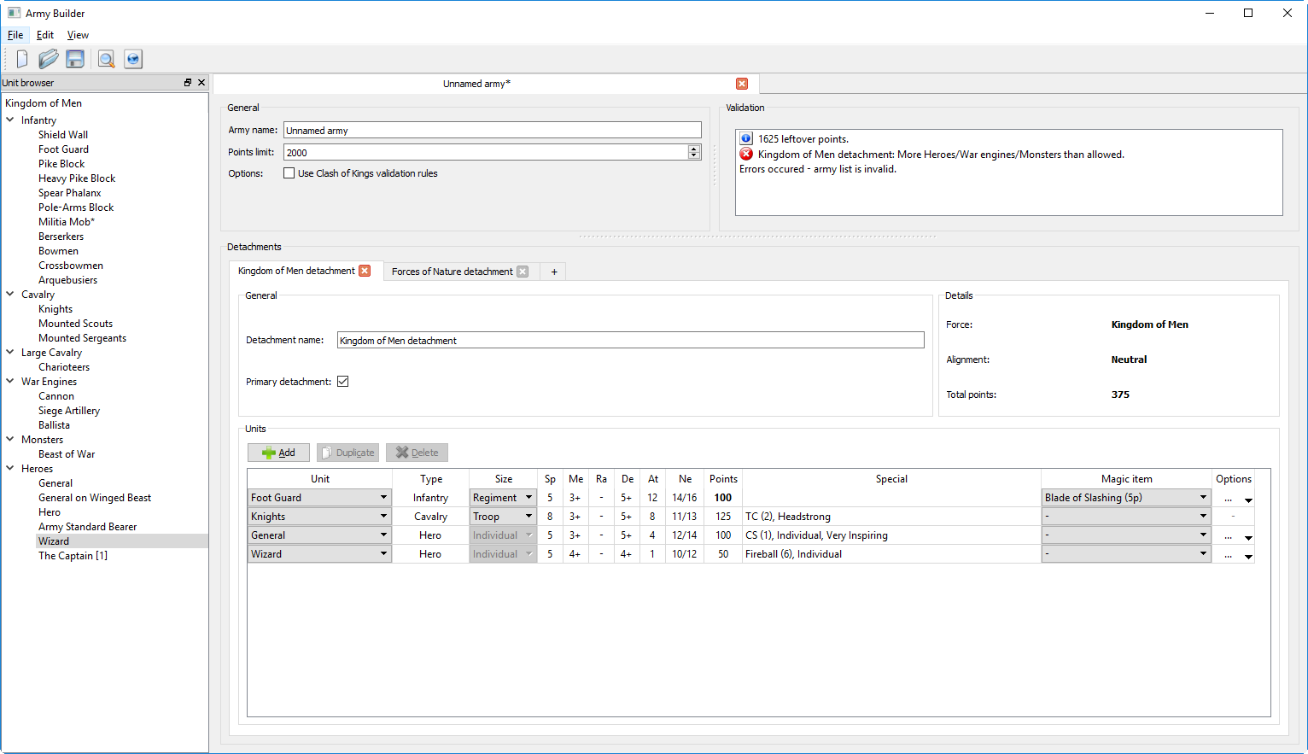Select Army Standard Bearer tree item
Image resolution: width=1308 pixels, height=754 pixels.
[x=87, y=527]
